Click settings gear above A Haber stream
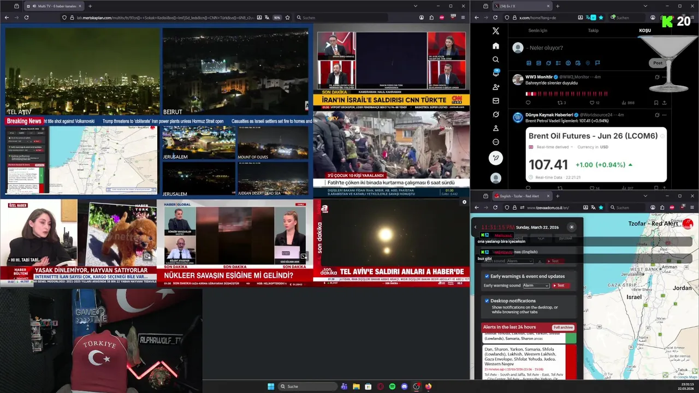The height and width of the screenshot is (393, 699). coord(464,202)
